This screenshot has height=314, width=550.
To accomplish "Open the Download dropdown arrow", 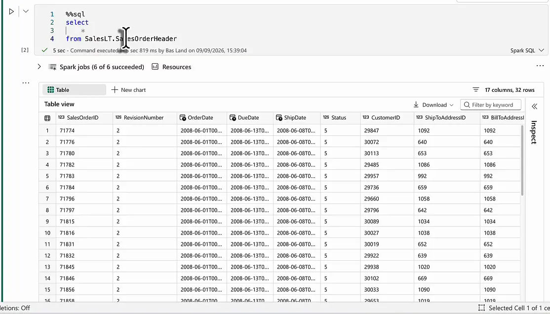I will pyautogui.click(x=451, y=105).
